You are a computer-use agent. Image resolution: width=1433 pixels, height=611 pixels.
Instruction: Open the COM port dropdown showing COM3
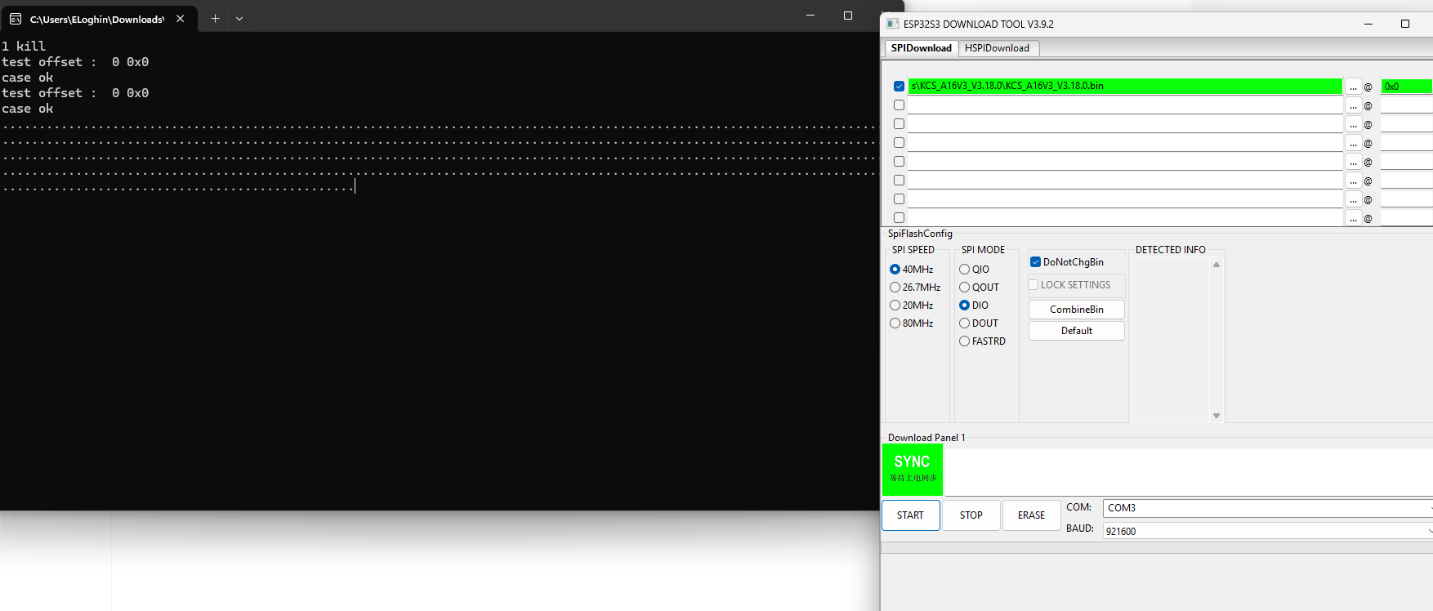pyautogui.click(x=1266, y=508)
